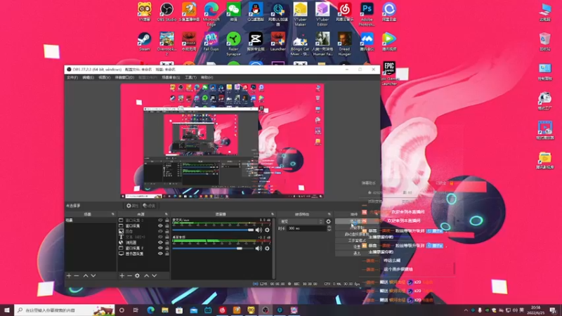Open the Razer Synapse desktop shortcut
This screenshot has height=316, width=562.
click(233, 44)
